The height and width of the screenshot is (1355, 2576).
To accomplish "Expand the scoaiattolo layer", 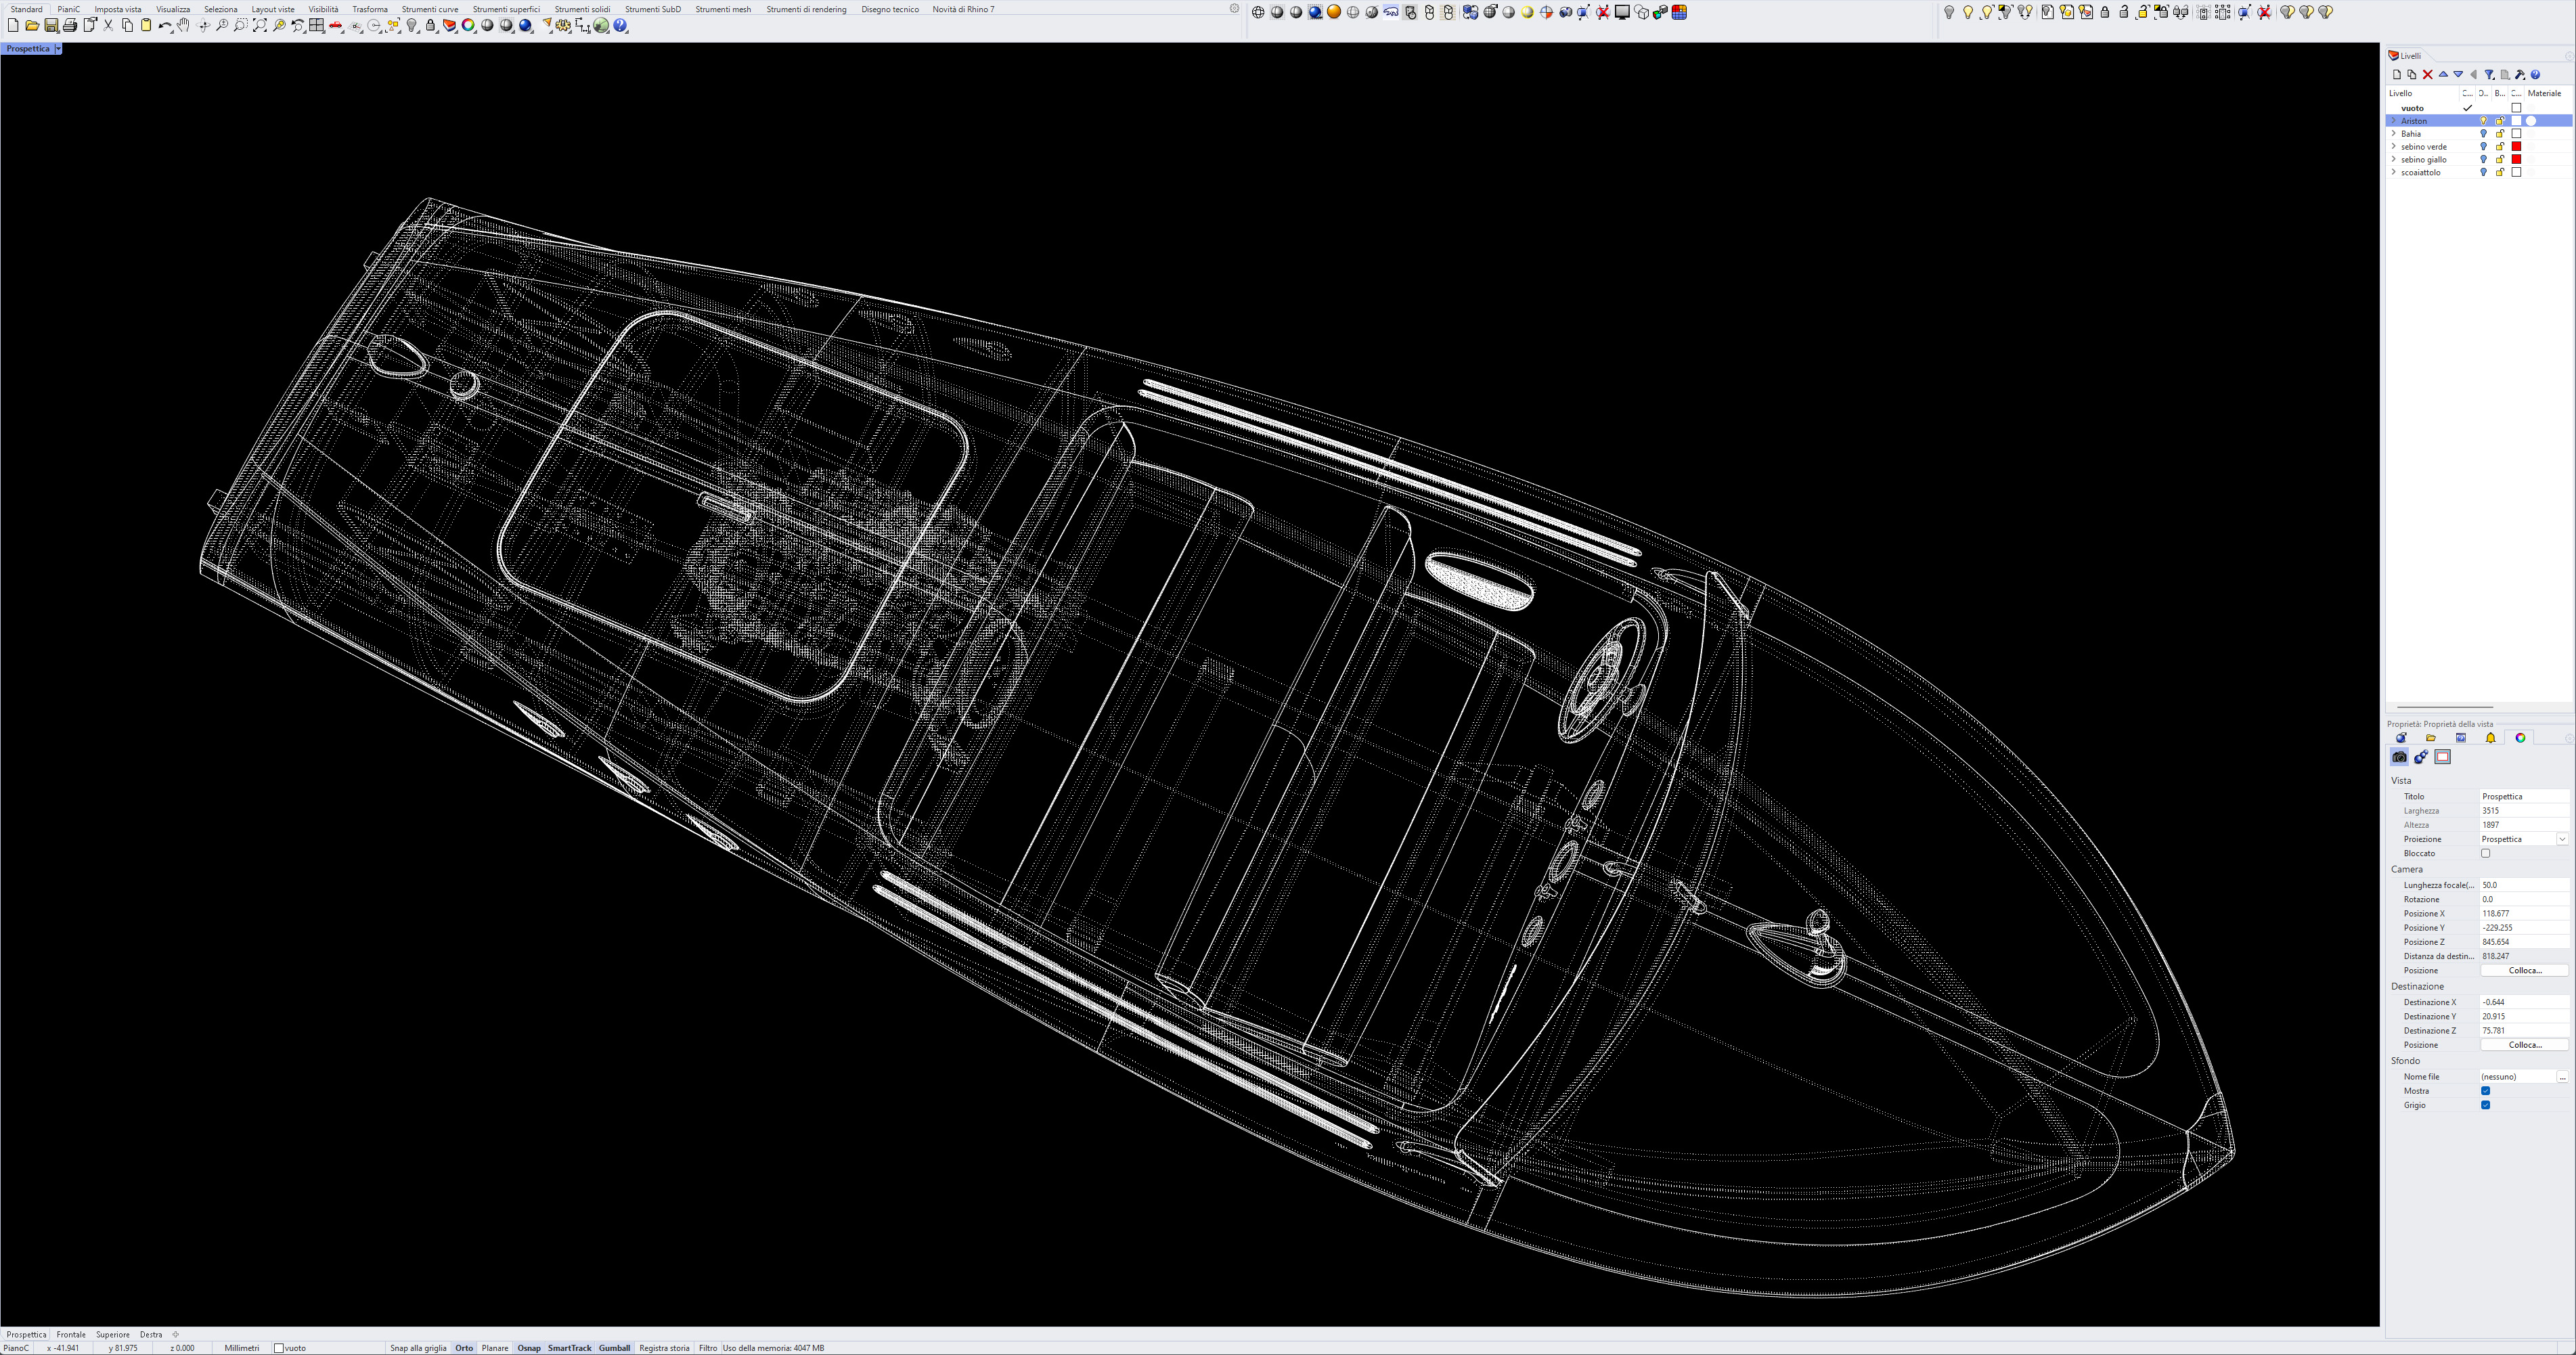I will coord(2394,173).
